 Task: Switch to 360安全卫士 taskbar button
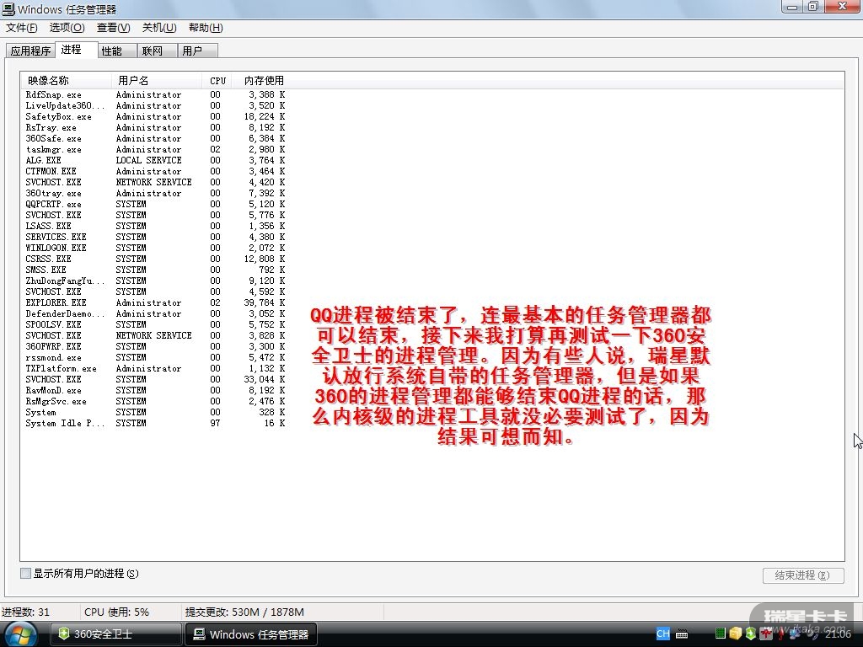point(116,634)
